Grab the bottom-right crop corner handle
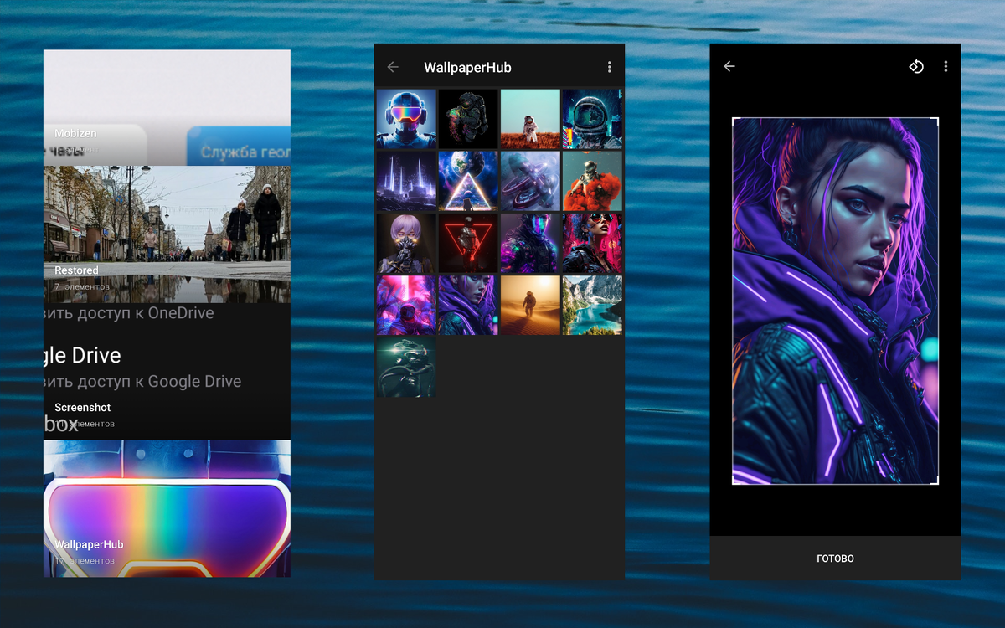The image size is (1005, 628). coord(937,483)
